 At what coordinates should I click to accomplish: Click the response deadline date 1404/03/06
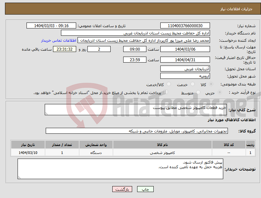click(x=185, y=49)
